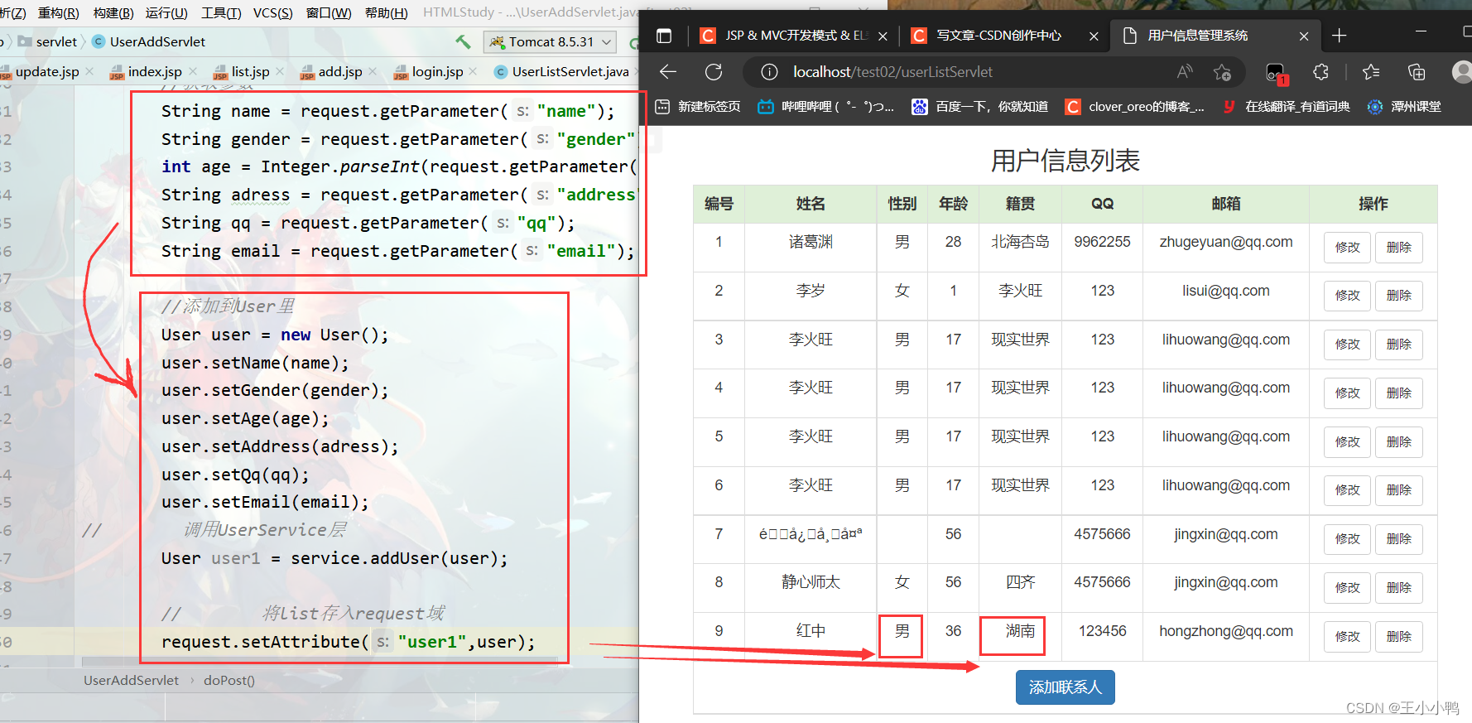
Task: Open the Tomcat 8.5.31 run configuration dropdown
Action: point(551,41)
